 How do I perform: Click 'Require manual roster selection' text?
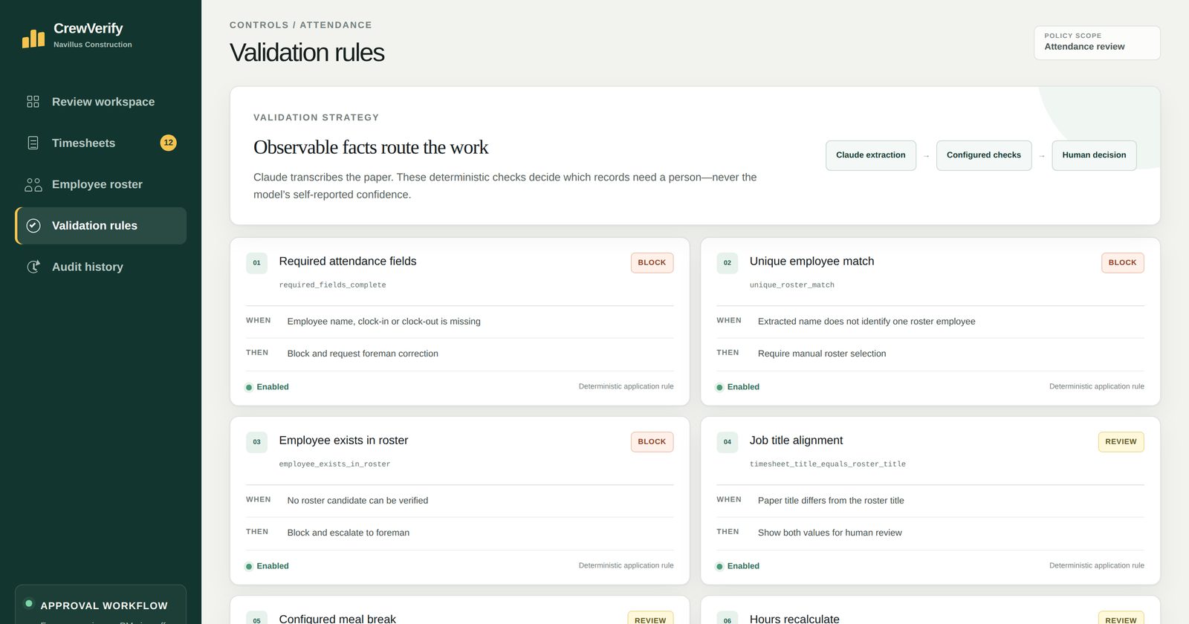pos(822,354)
